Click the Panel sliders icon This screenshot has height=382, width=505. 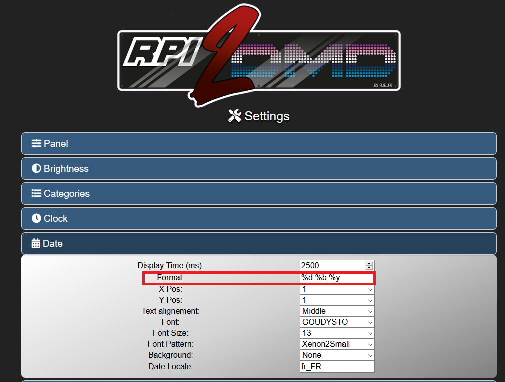(x=36, y=143)
